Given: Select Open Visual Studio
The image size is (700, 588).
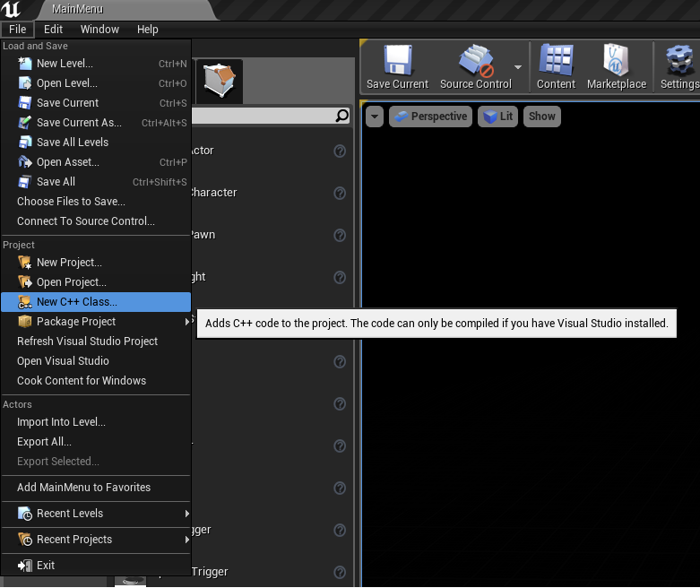Looking at the screenshot, I should tap(96, 360).
